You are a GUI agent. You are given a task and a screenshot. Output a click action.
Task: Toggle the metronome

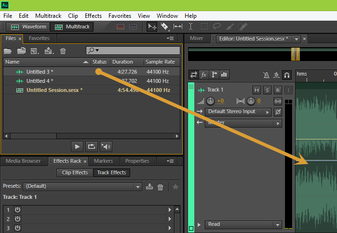(x=266, y=75)
